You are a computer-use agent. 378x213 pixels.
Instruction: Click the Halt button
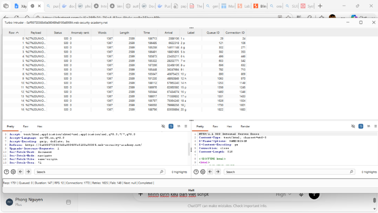[x=191, y=190]
